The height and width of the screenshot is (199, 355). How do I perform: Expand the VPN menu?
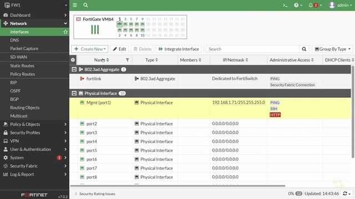34,141
